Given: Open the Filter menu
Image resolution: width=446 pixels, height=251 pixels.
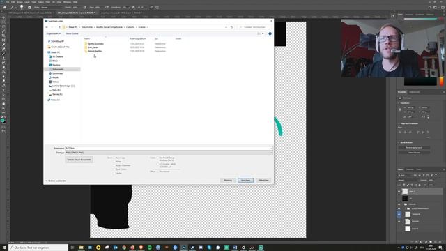Looking at the screenshot, I should 48,2.
